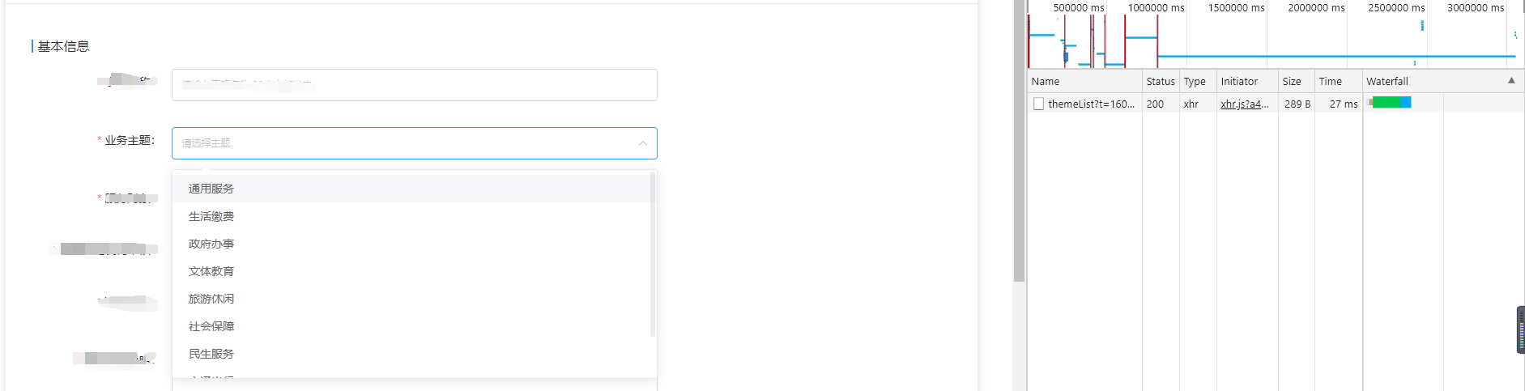Click the 请选择主题 select box

(415, 143)
